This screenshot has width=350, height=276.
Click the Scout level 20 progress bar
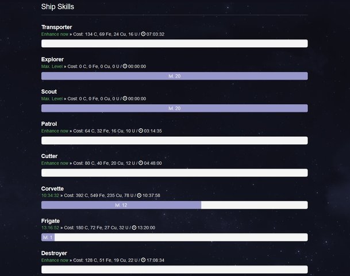(174, 108)
